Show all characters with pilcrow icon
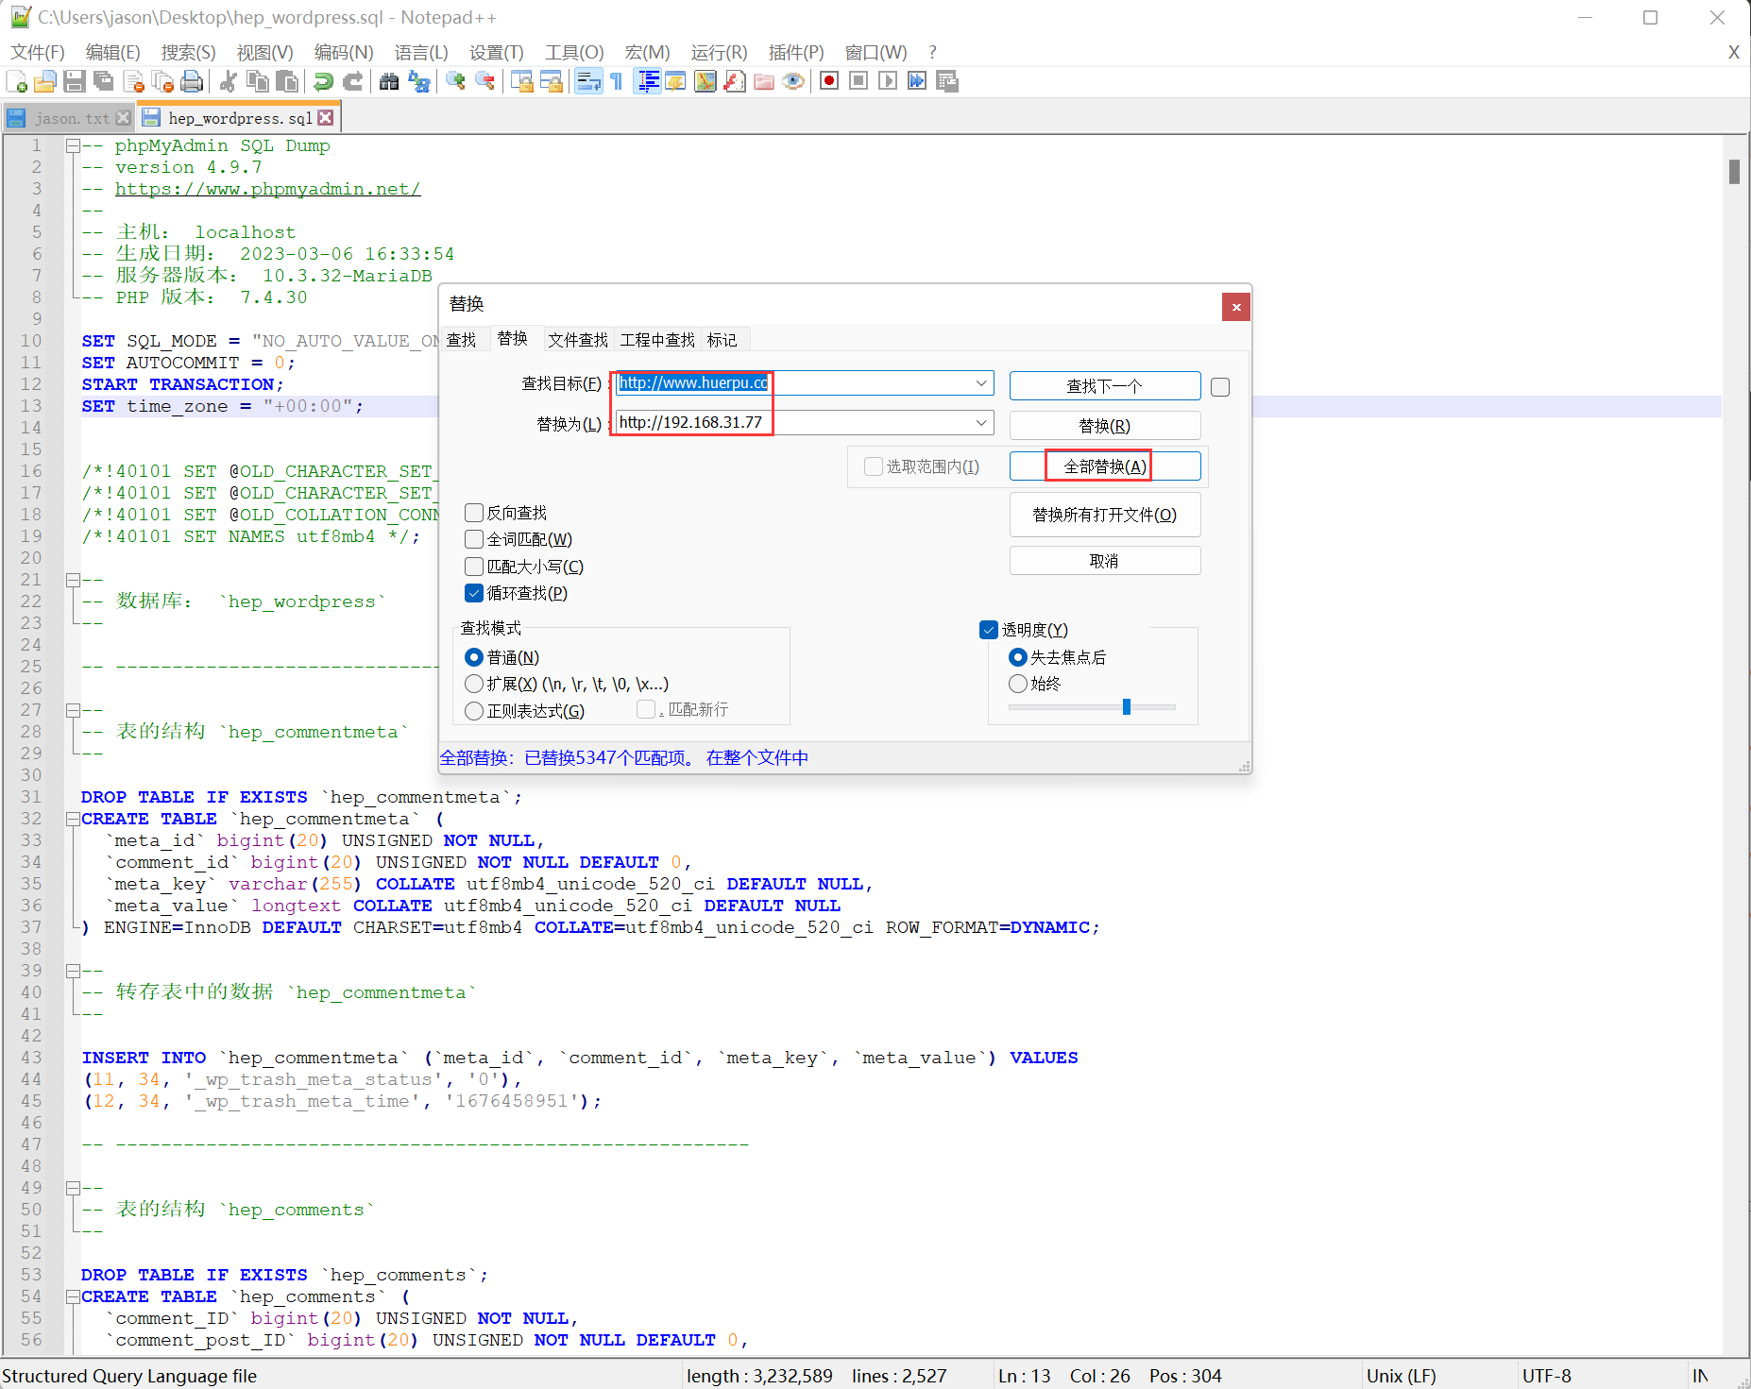The image size is (1751, 1389). 617,82
